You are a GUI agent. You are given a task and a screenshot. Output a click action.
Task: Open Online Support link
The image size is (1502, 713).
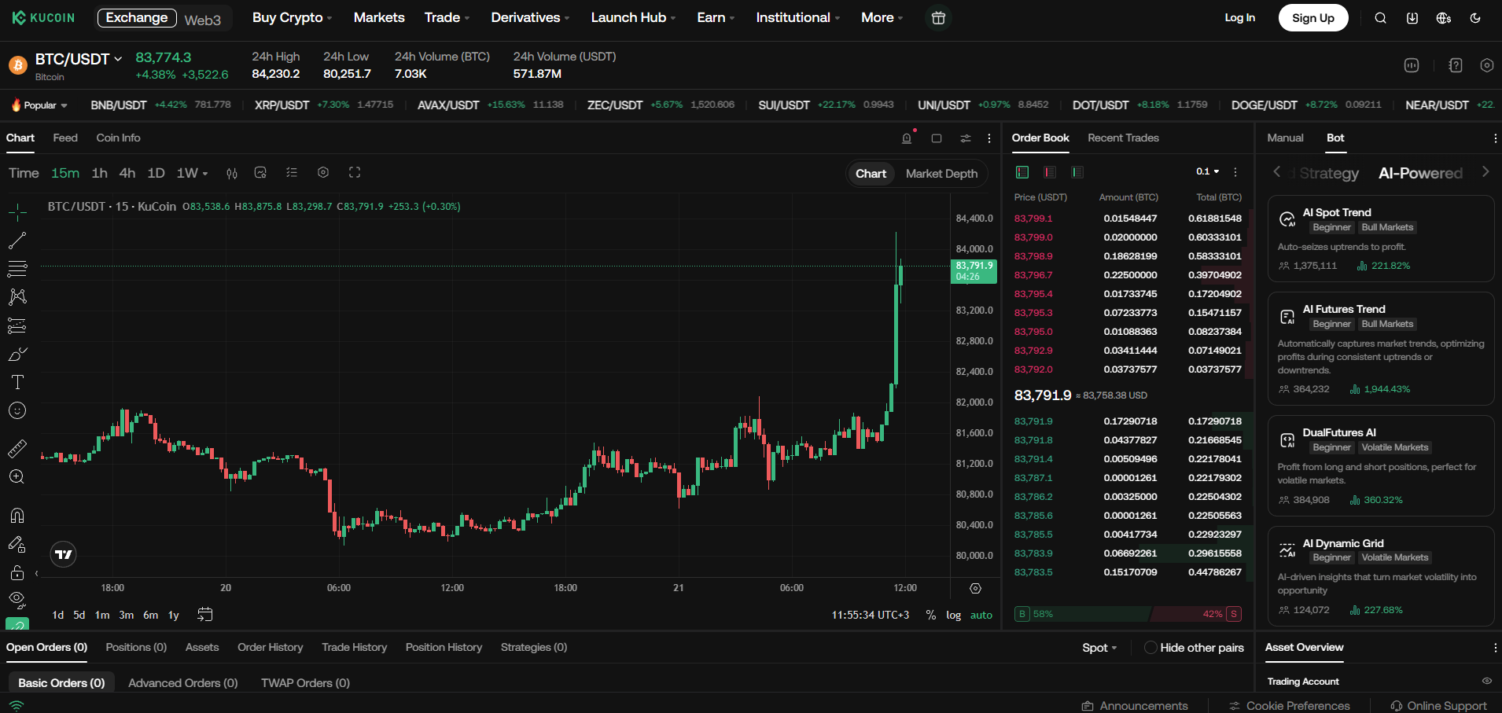[1438, 706]
